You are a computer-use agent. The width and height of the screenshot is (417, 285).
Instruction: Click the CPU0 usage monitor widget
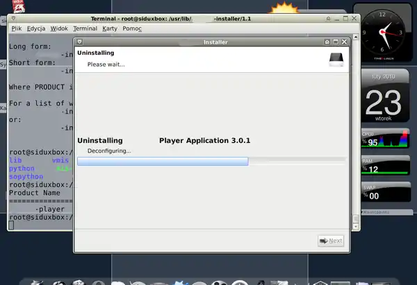pyautogui.click(x=383, y=139)
